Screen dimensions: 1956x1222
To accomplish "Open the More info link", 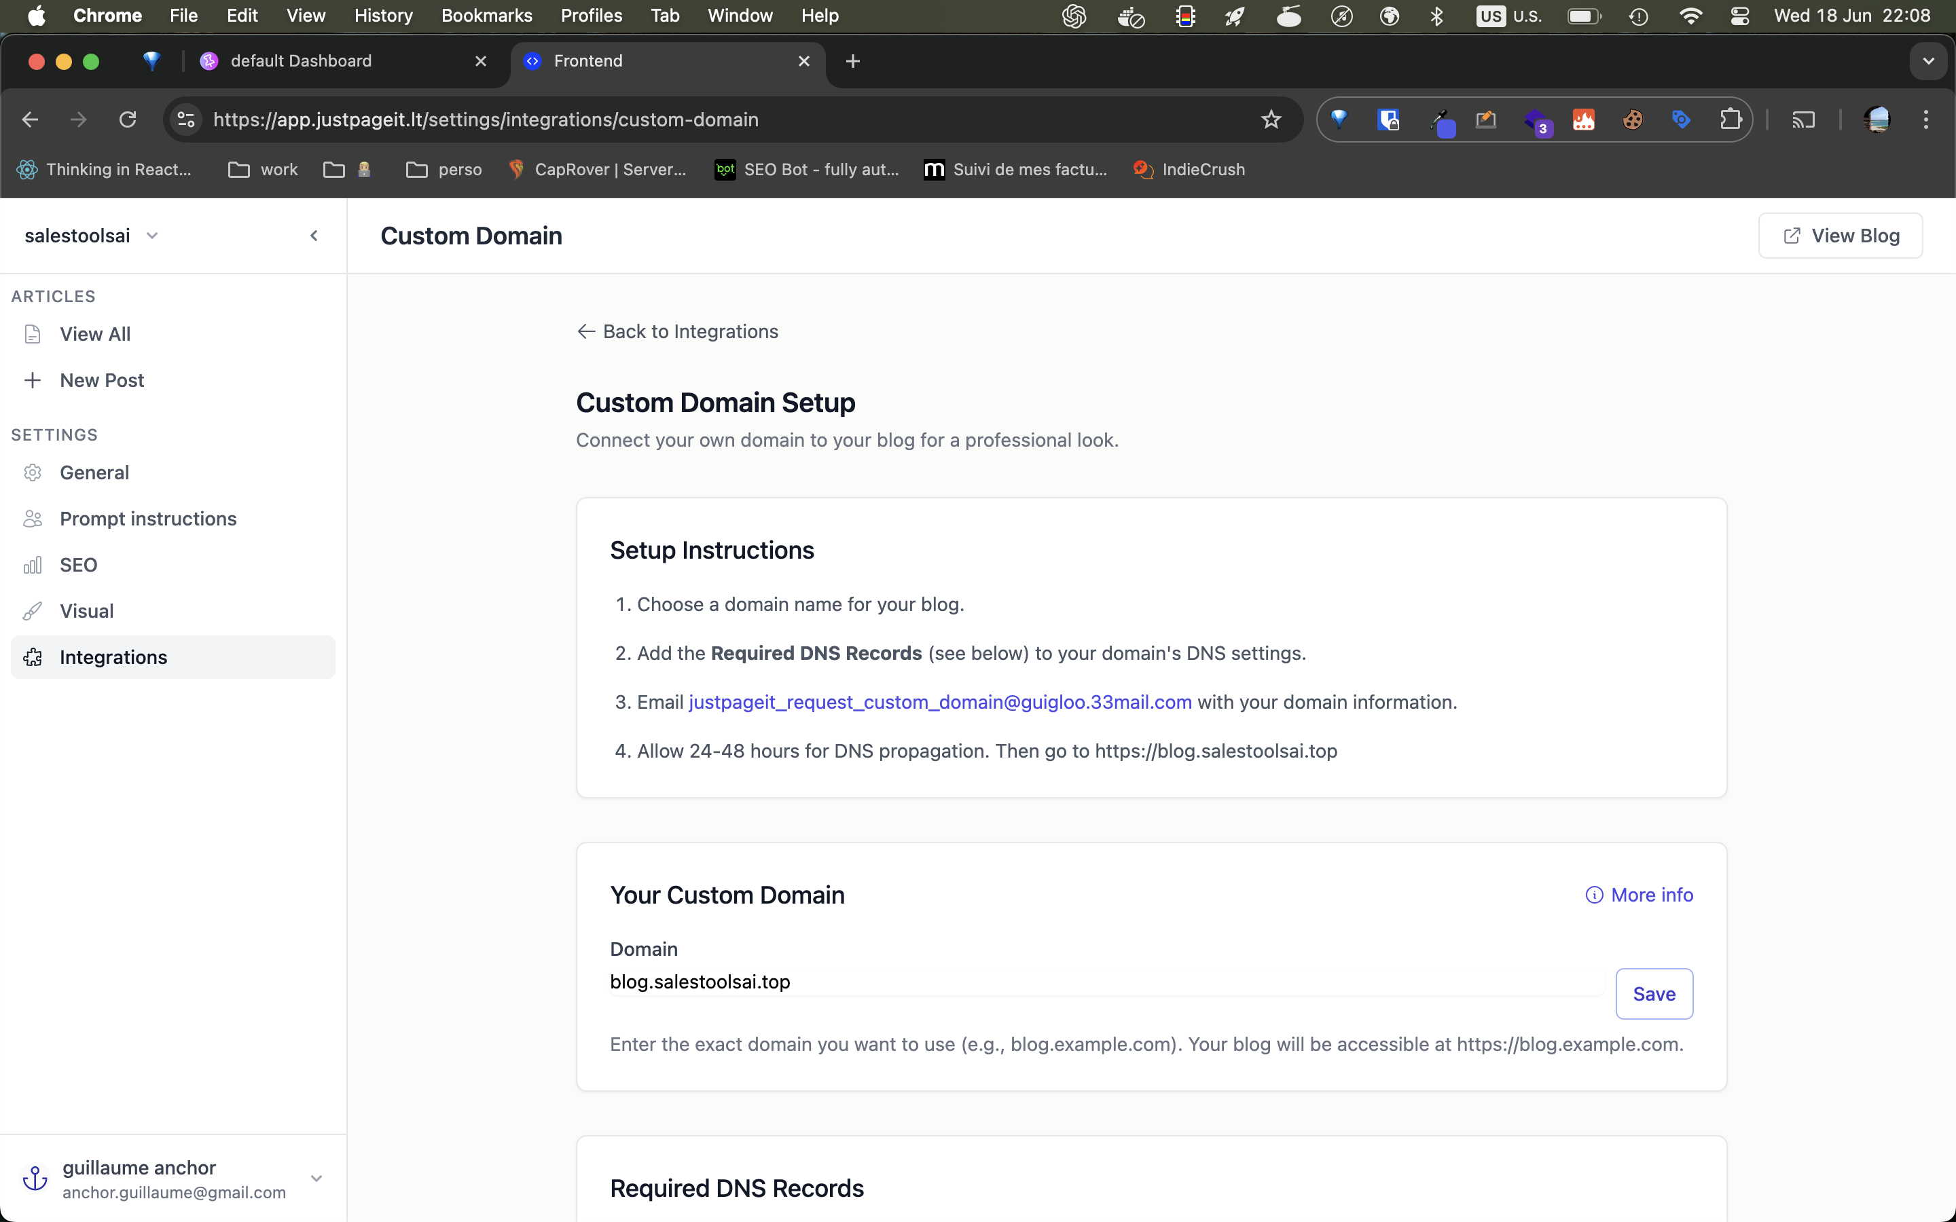I will tap(1639, 895).
